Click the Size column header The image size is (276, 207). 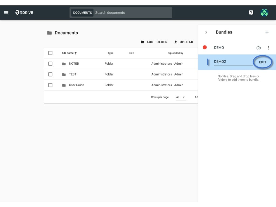coord(131,53)
